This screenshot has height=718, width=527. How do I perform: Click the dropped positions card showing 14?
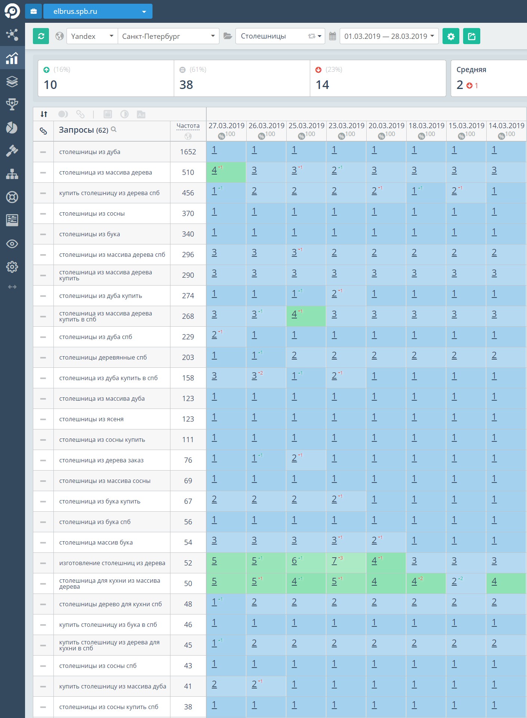378,78
